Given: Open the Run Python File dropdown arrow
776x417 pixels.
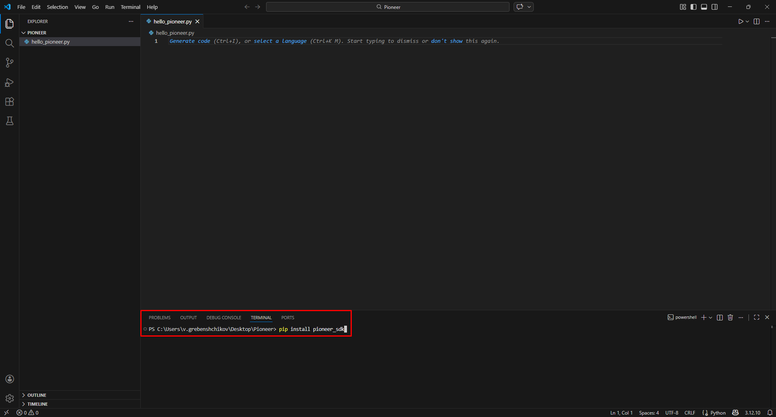Looking at the screenshot, I should tap(747, 21).
